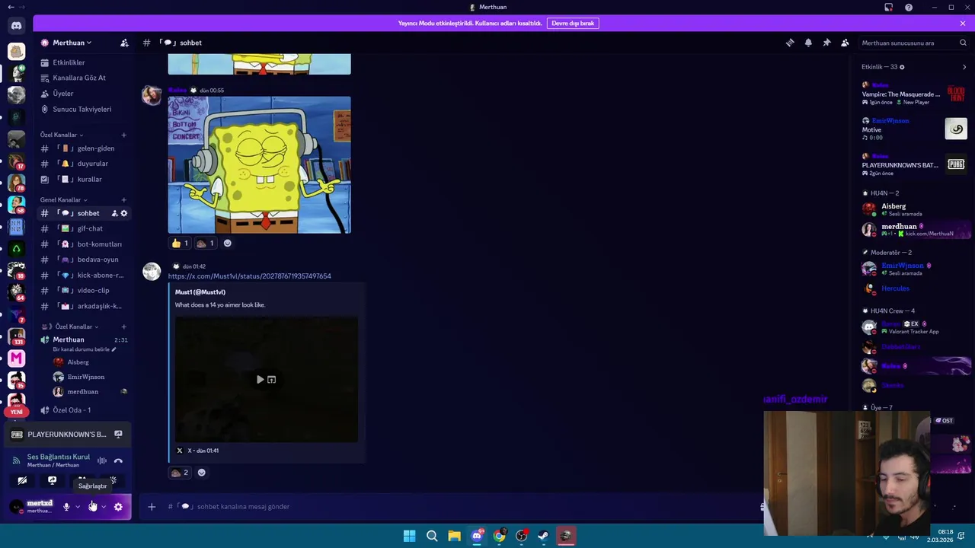Open Chrome from the taskbar
The width and height of the screenshot is (975, 548).
pos(499,536)
